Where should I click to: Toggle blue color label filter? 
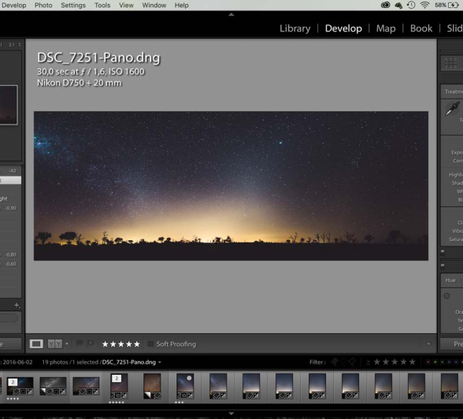450,362
